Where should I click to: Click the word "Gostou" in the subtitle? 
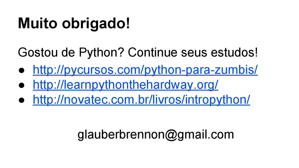(x=38, y=52)
